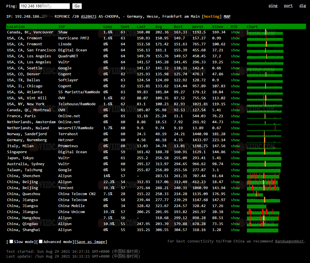Viewport: 310px width, 263px height.
Task: Click Save as image link
Action: 91,242
